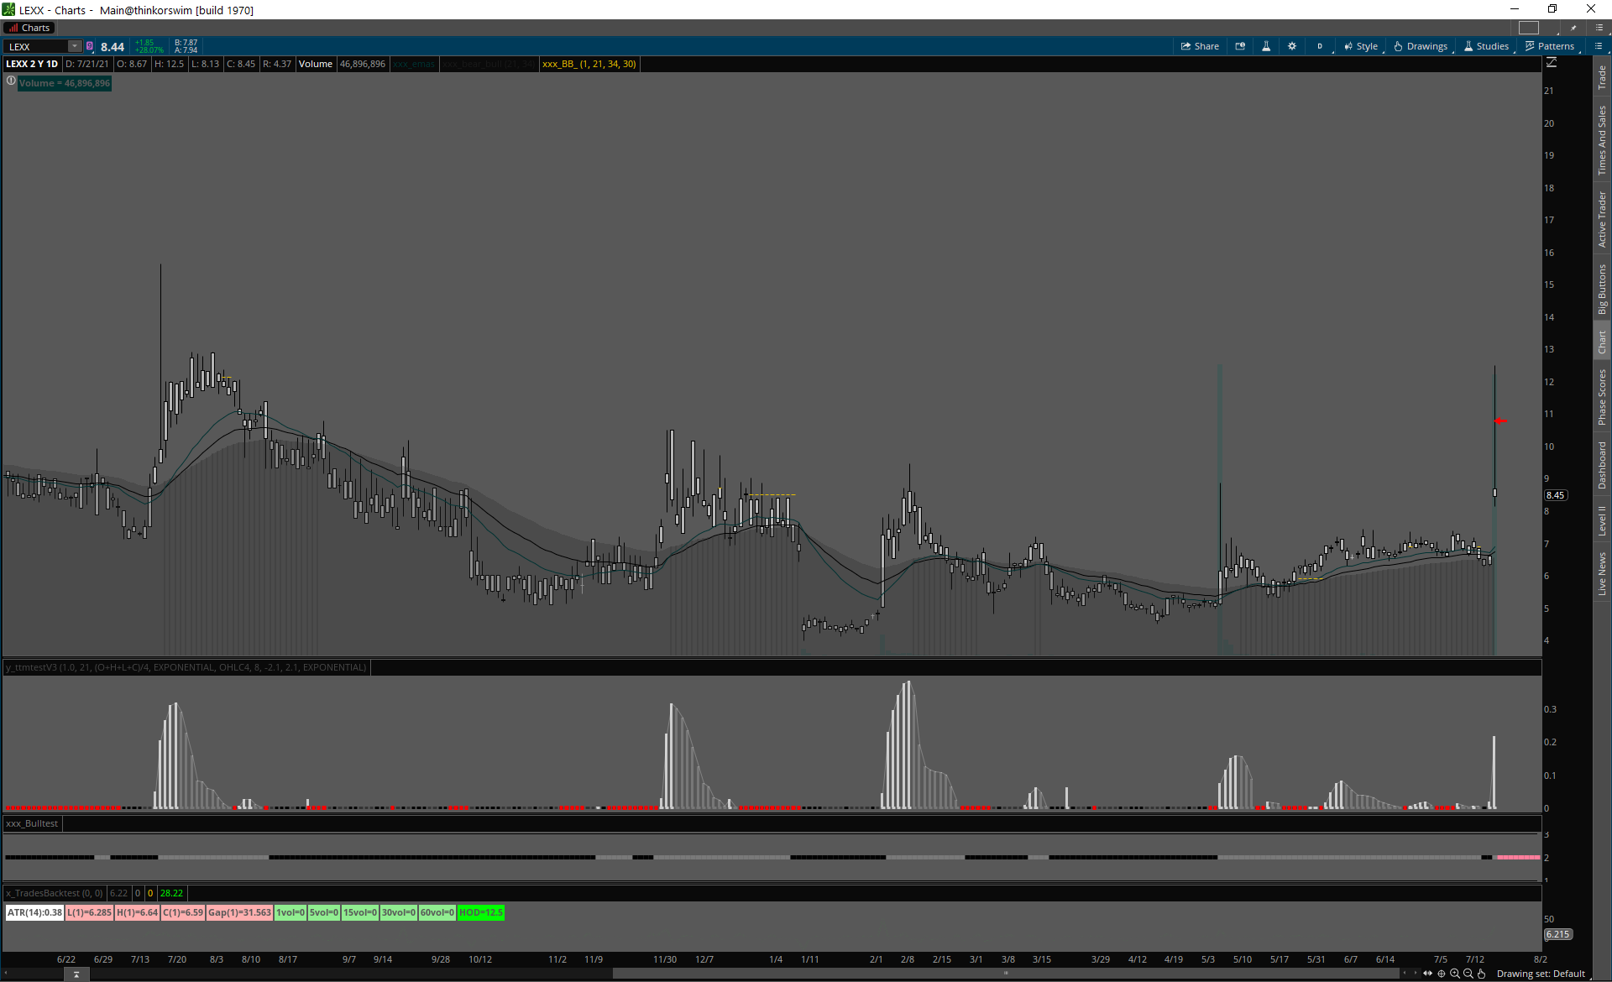Screen dimensions: 1612x982
Task: Click the zoom out magnifier icon
Action: 1468,974
